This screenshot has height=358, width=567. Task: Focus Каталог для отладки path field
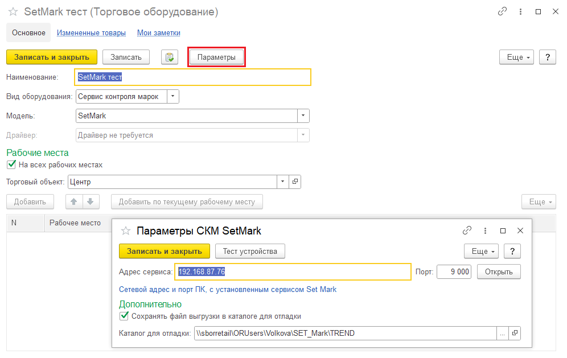click(x=346, y=333)
